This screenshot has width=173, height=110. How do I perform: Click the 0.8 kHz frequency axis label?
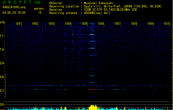2,77
